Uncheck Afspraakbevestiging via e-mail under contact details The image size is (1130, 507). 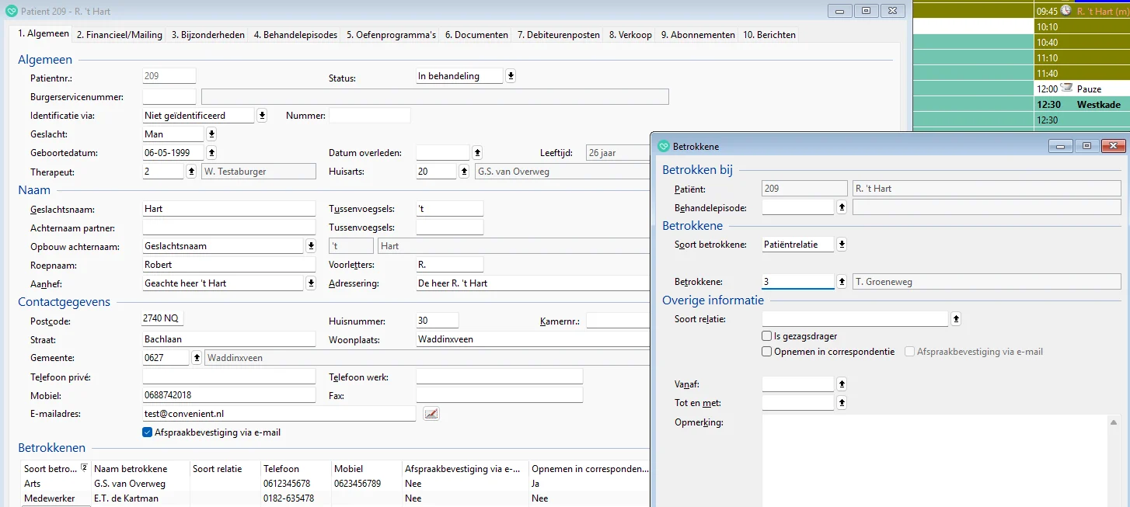tap(148, 432)
